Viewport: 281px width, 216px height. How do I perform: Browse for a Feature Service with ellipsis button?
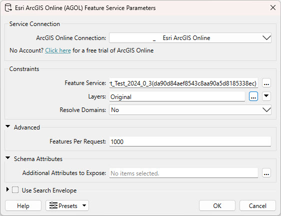click(x=266, y=83)
